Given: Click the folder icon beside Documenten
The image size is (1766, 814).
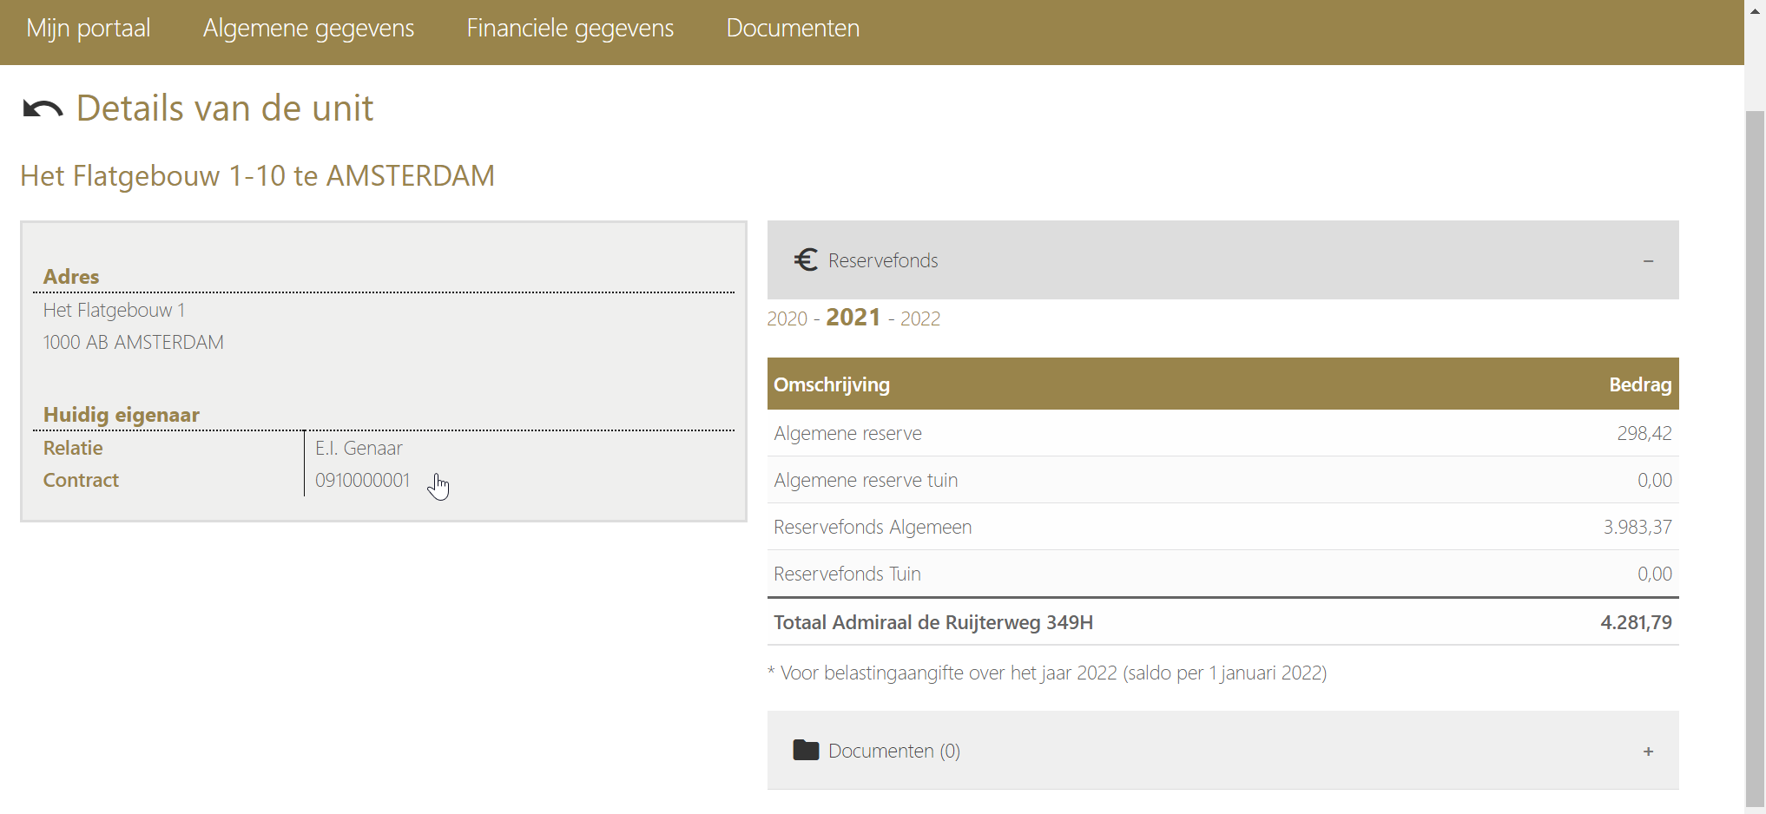Looking at the screenshot, I should pyautogui.click(x=806, y=751).
